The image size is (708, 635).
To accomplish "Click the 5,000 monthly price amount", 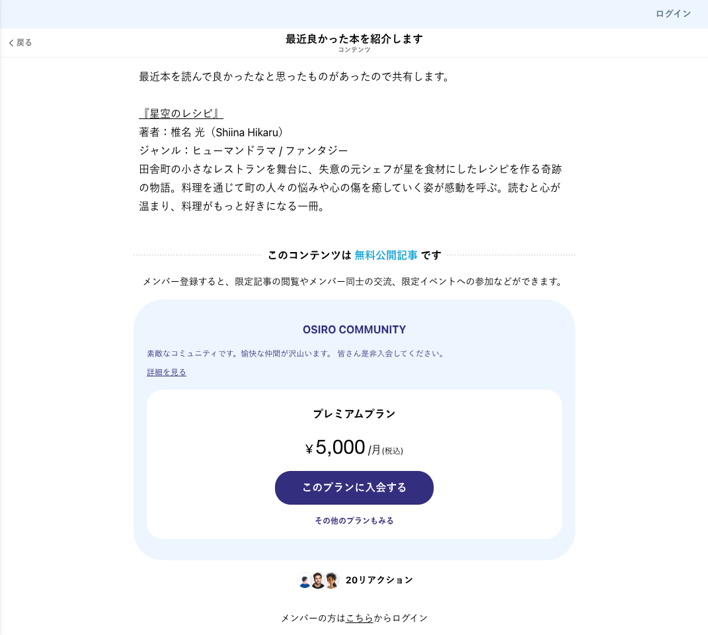I will 340,448.
